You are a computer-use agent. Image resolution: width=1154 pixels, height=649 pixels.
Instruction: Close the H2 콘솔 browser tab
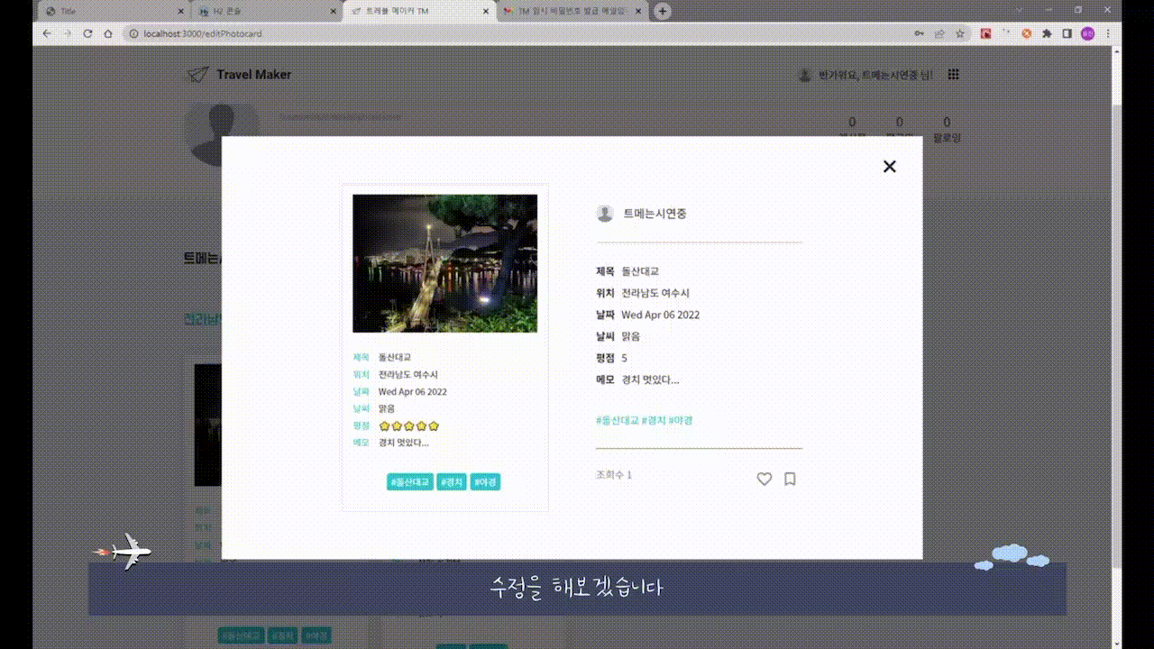point(334,11)
